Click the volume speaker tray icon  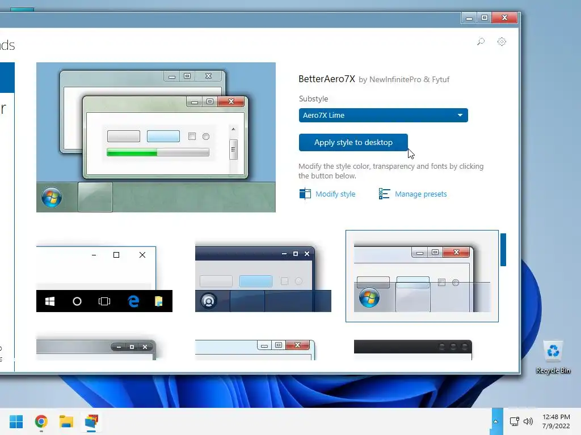528,421
